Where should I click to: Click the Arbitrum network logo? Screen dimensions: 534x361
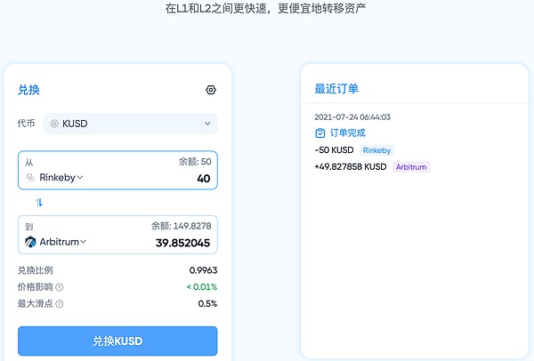(30, 242)
